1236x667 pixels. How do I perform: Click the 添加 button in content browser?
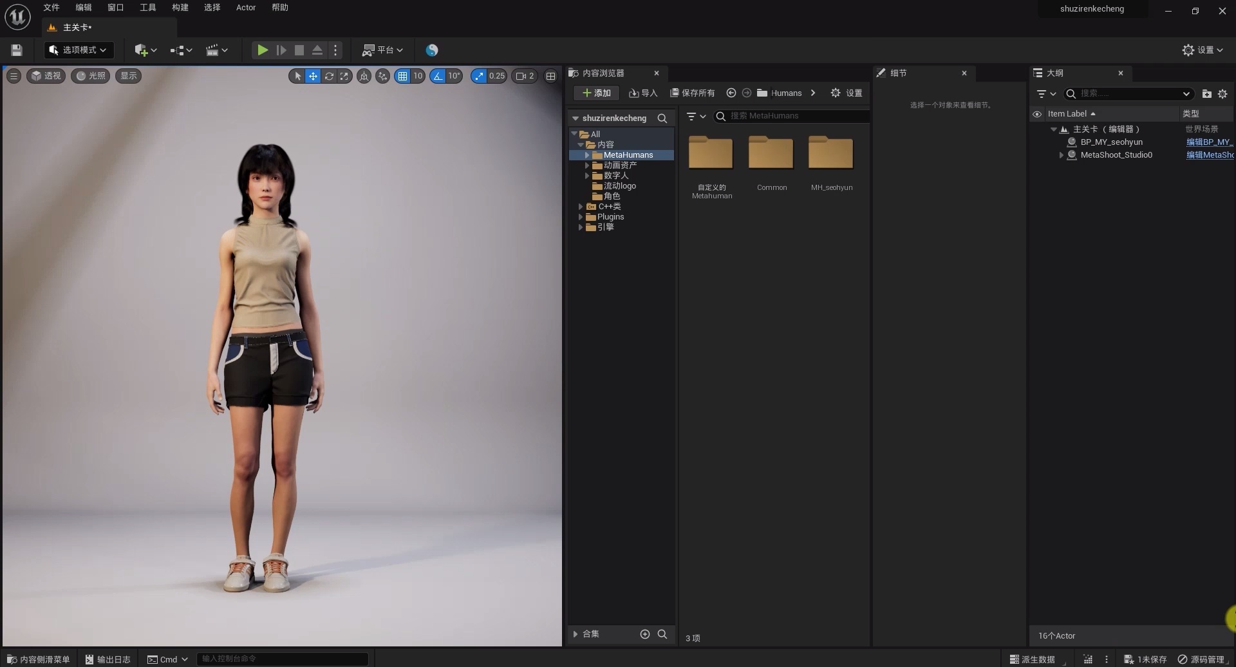click(596, 93)
